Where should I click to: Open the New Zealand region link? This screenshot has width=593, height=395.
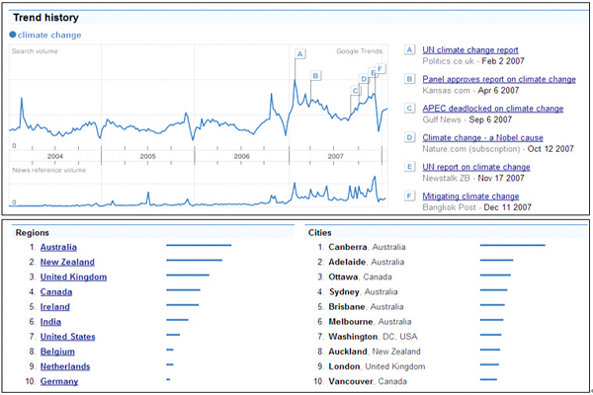(x=67, y=262)
